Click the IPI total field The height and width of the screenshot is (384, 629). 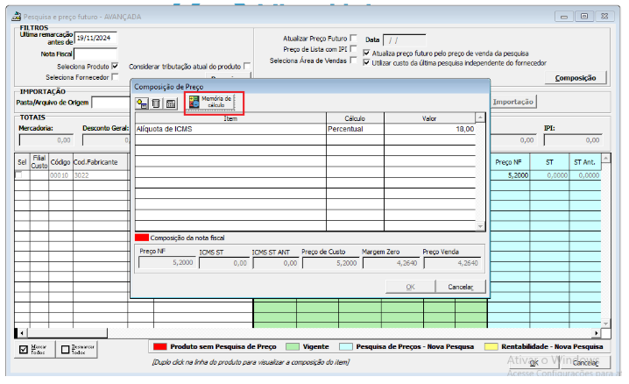573,140
